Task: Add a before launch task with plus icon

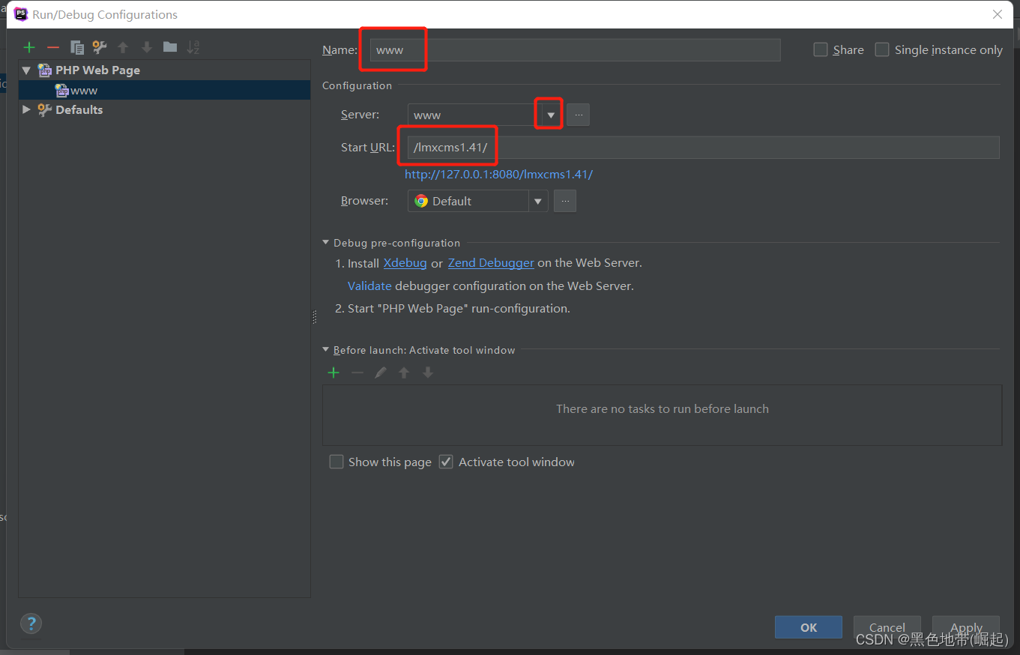Action: coord(334,372)
